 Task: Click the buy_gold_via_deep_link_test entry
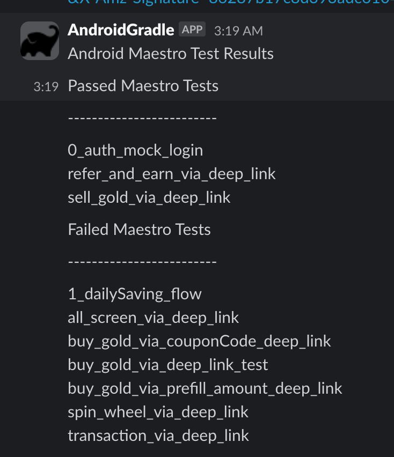coord(167,365)
